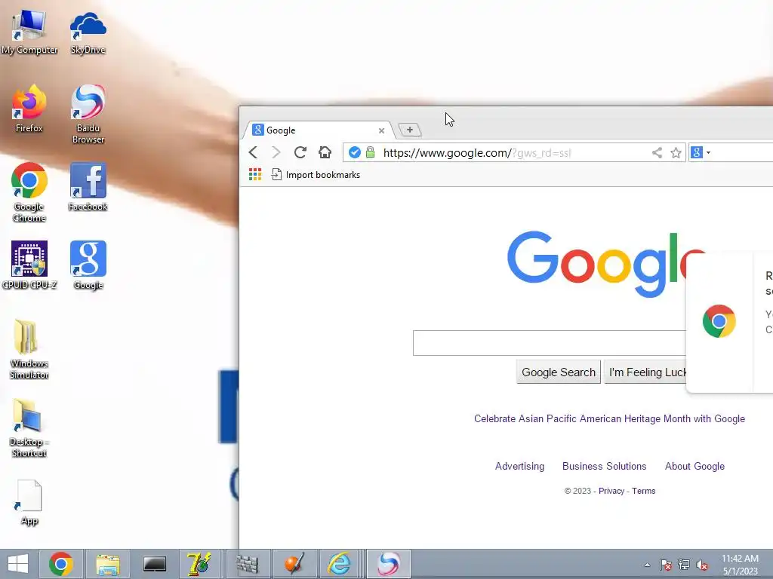
Task: Open File Explorer from the taskbar
Action: pos(108,564)
